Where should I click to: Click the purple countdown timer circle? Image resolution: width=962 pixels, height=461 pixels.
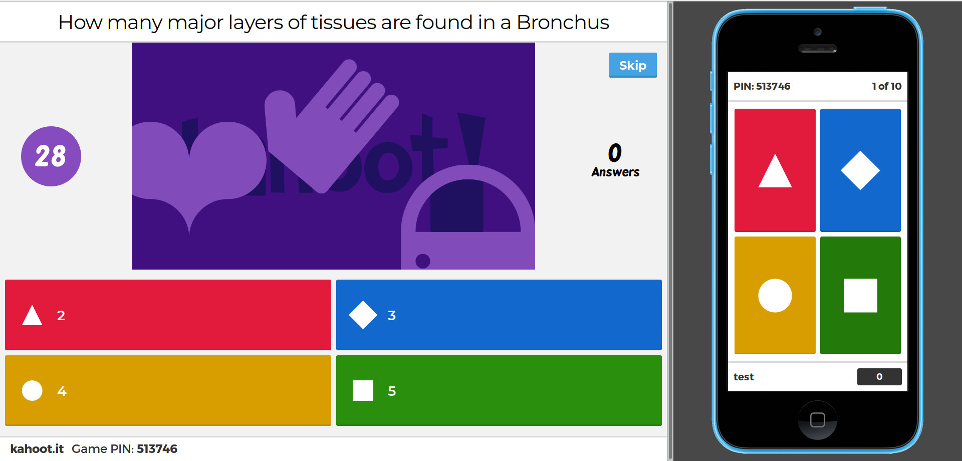(51, 156)
